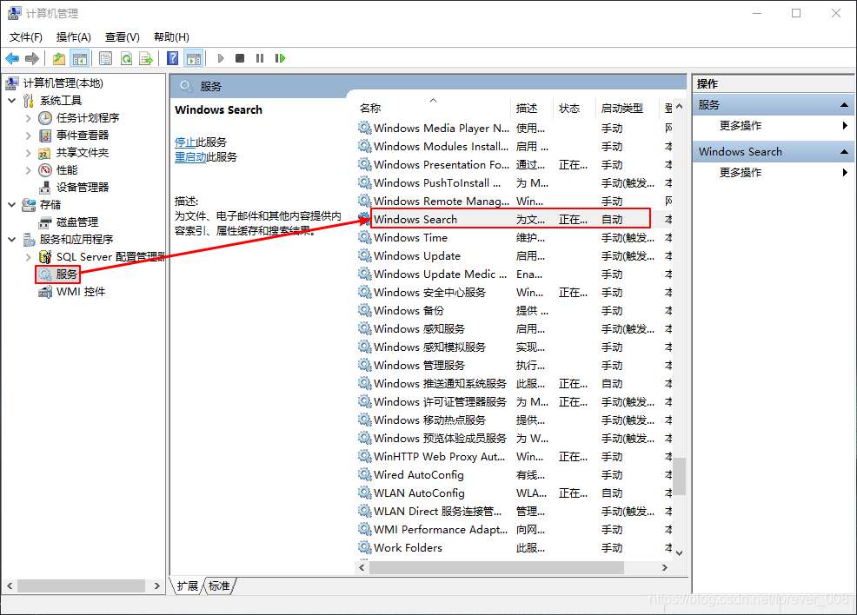
Task: Sort by the 启动类型 column header
Action: 628,108
